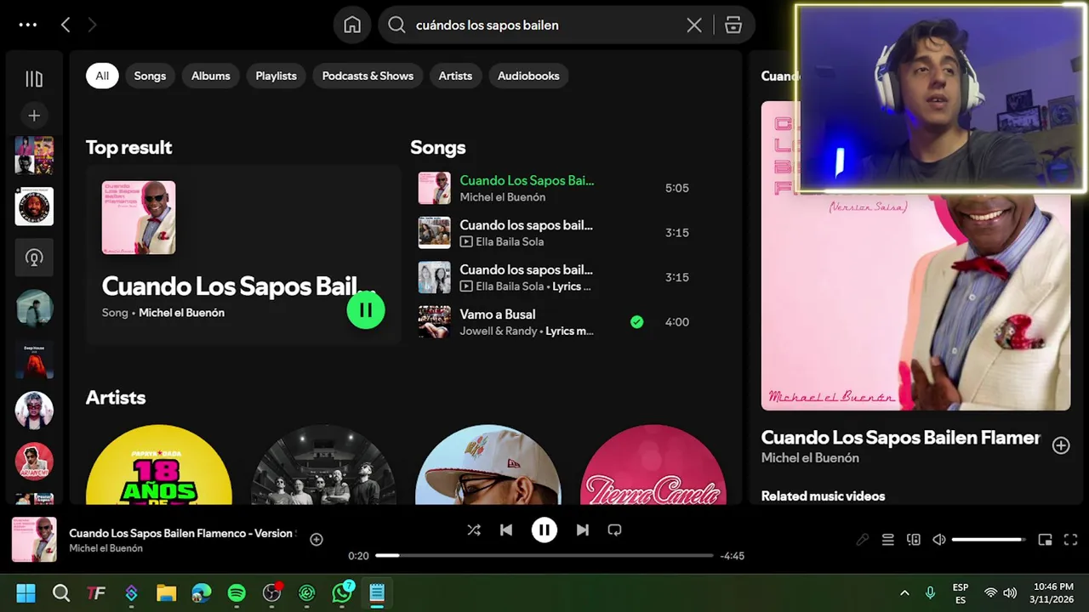This screenshot has width=1089, height=612.
Task: Filter results by Songs
Action: click(x=150, y=76)
